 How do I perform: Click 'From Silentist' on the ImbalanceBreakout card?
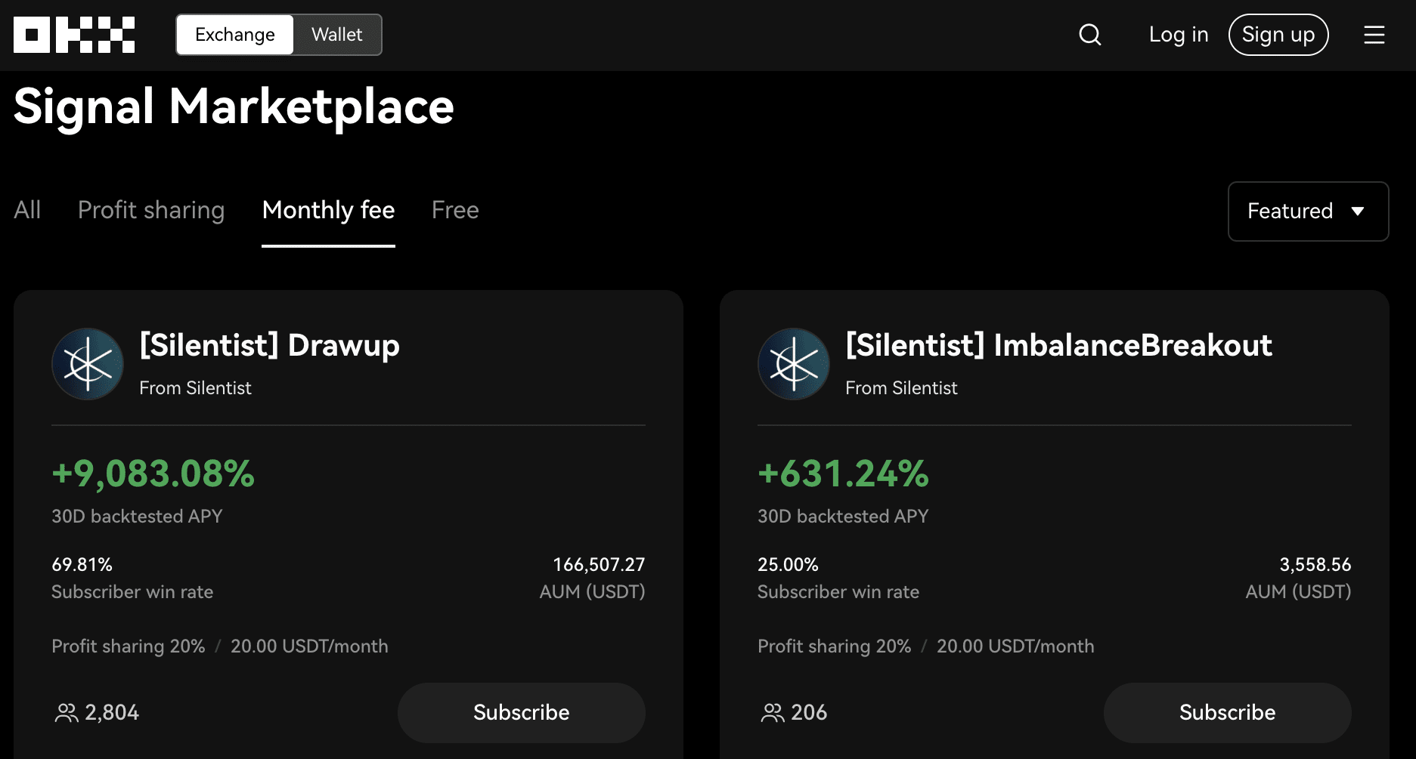(x=901, y=388)
